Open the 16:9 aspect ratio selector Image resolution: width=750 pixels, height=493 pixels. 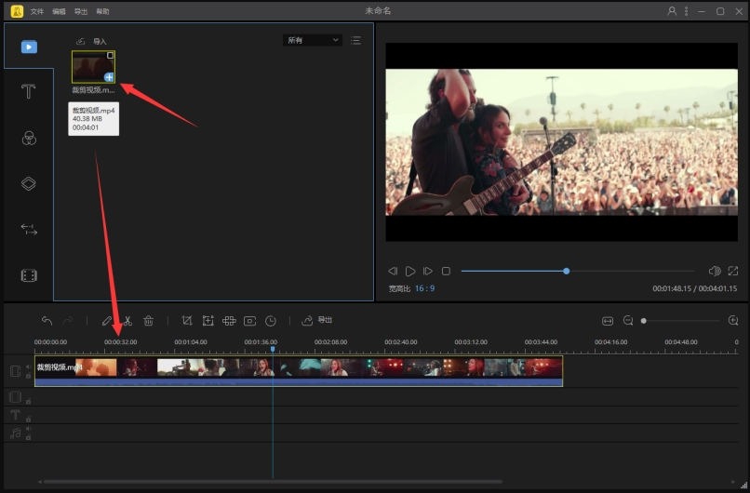click(424, 289)
